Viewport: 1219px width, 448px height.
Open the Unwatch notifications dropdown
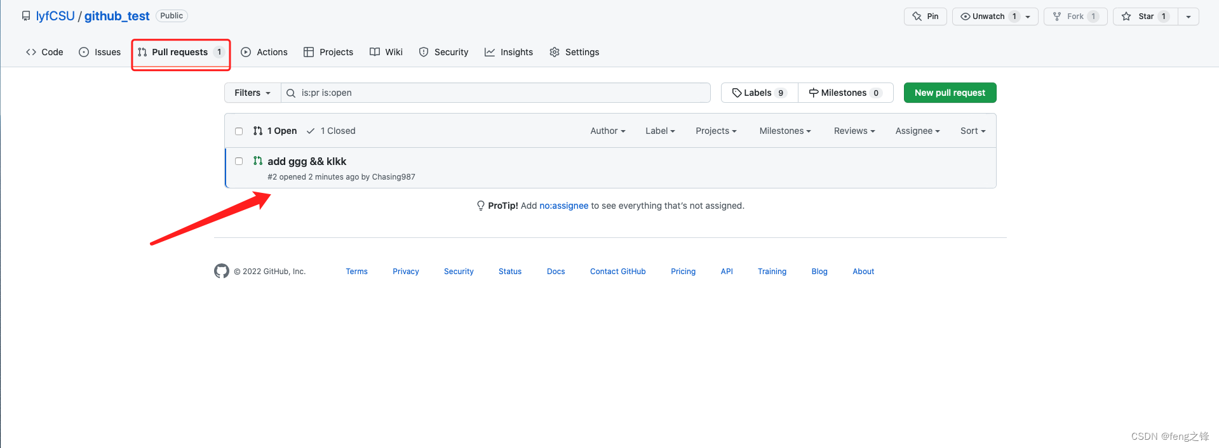(995, 16)
